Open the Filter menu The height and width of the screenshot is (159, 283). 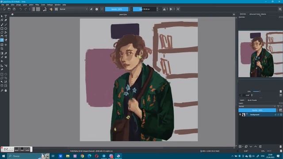click(x=37, y=5)
